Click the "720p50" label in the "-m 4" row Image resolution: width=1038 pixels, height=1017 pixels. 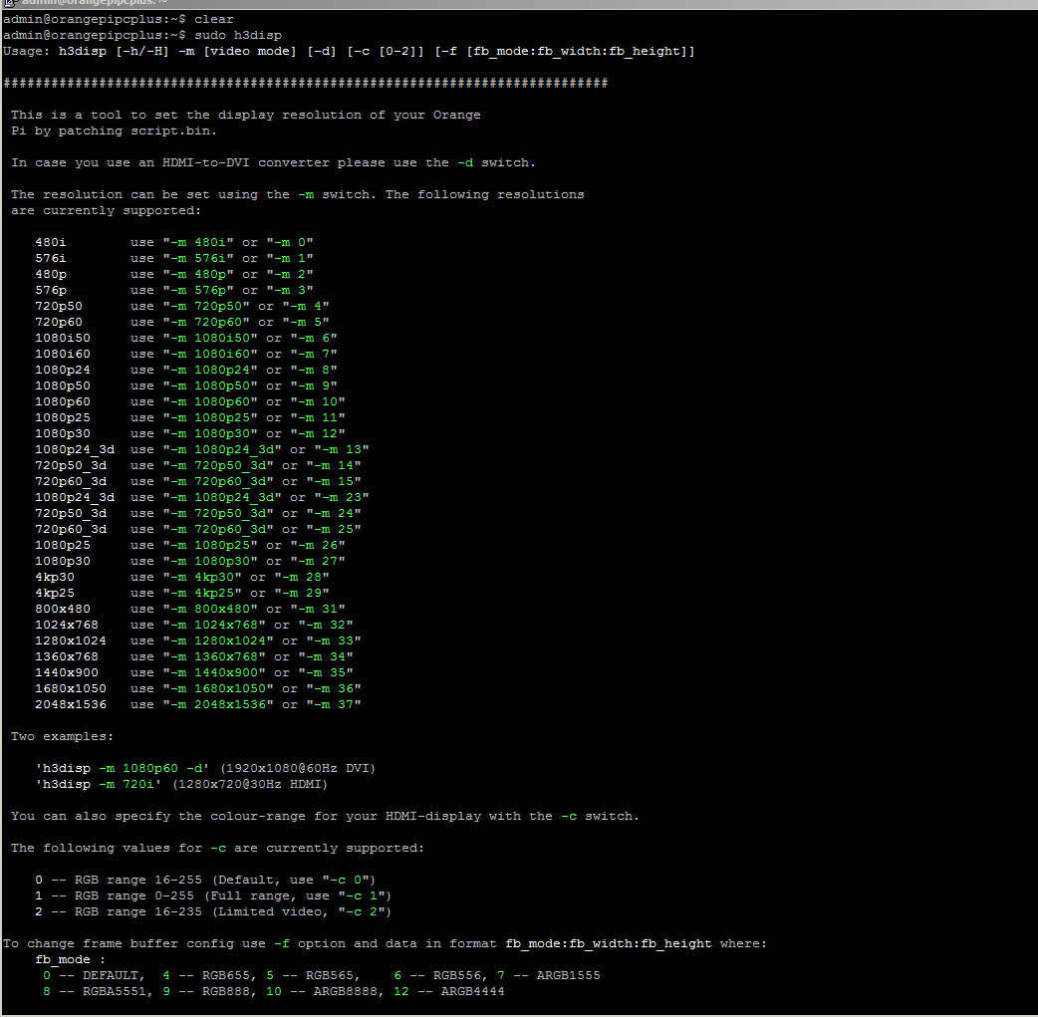point(59,306)
